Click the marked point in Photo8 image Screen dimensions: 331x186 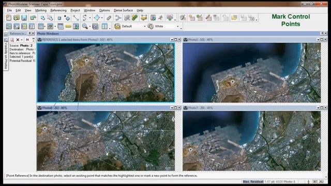(x=45, y=128)
